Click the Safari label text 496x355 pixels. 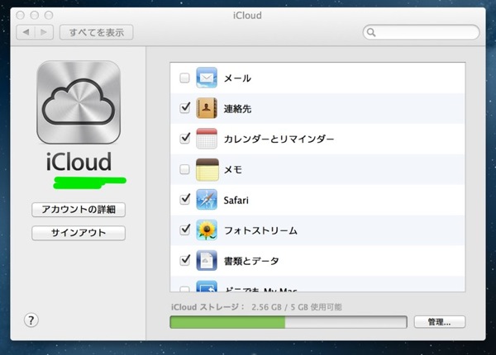pos(236,201)
